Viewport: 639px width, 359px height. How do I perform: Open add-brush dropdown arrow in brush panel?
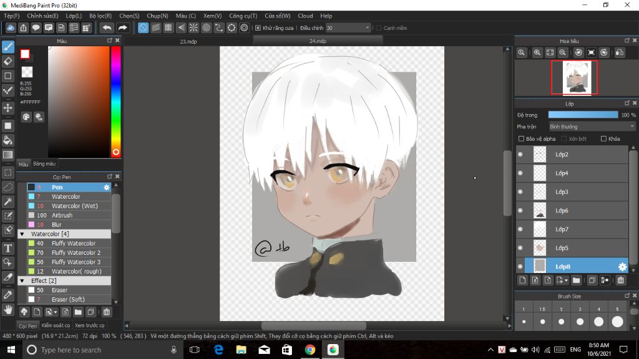[56, 313]
